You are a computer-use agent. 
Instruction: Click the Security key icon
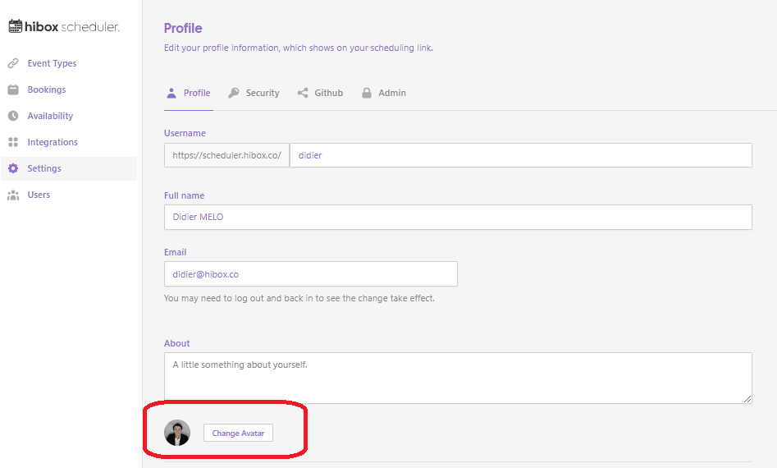point(233,94)
